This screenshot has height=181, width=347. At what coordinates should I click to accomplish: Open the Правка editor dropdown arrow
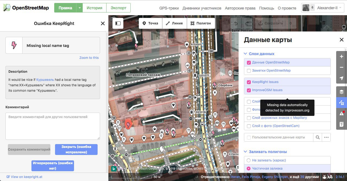pos(79,8)
